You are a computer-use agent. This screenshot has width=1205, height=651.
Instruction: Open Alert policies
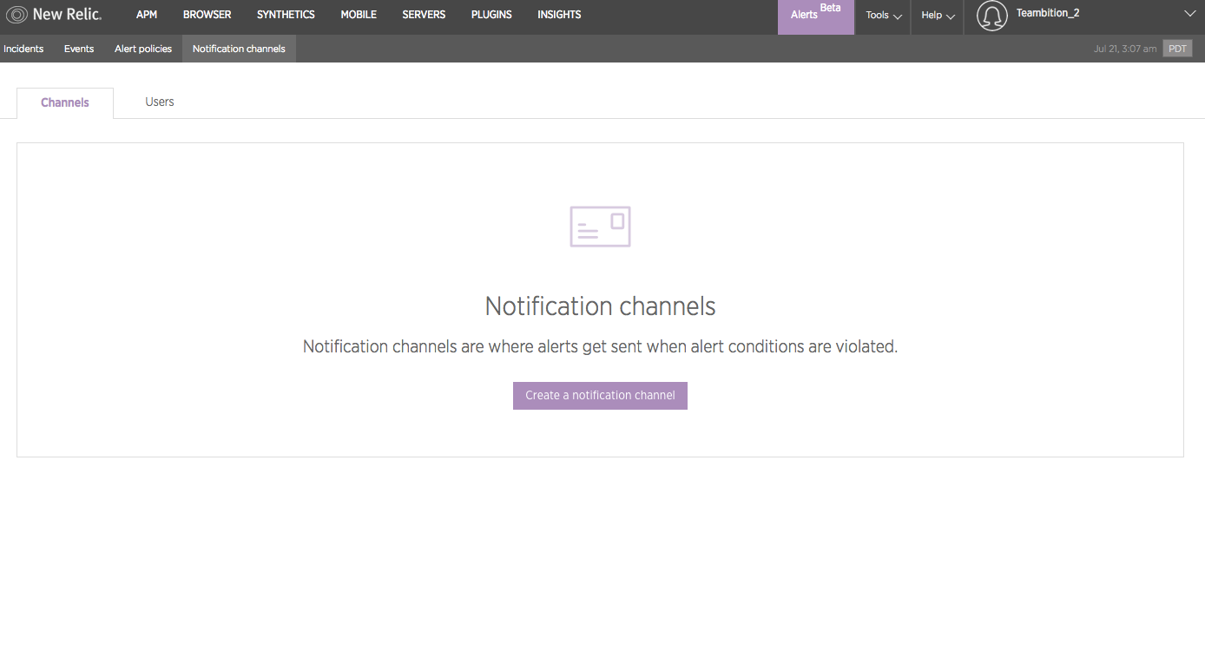(x=143, y=49)
